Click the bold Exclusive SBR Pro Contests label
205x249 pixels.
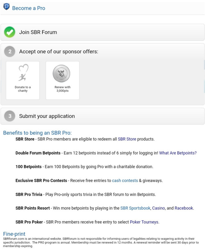tap(41, 181)
